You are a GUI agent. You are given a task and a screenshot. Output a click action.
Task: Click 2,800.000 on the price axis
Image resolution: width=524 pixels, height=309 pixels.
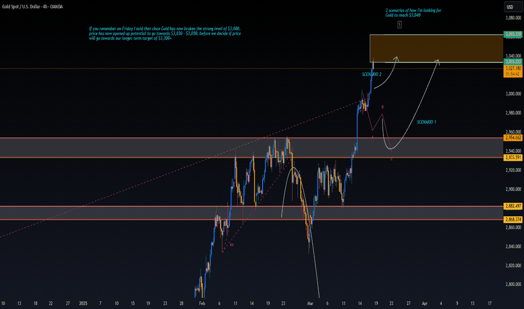(513, 285)
